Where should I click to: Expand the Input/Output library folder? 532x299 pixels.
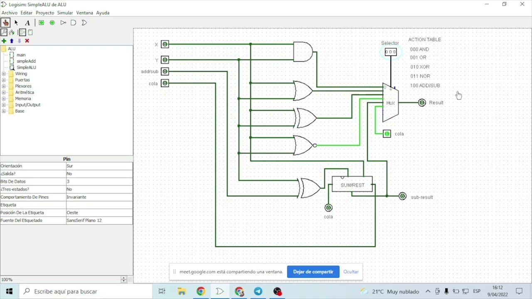click(x=4, y=105)
